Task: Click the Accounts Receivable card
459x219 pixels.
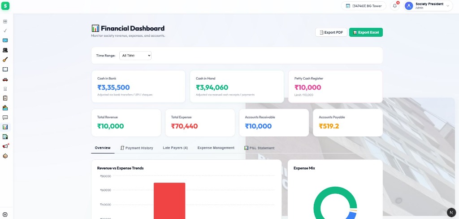Action: click(274, 123)
